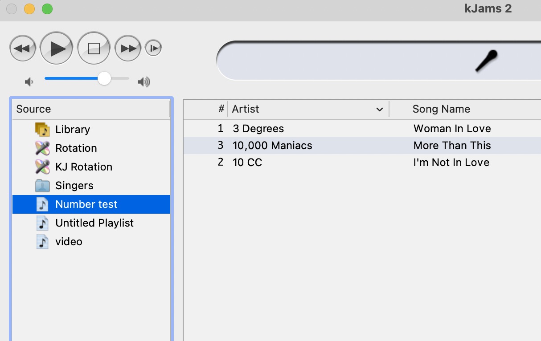Sort by the # column header

221,109
